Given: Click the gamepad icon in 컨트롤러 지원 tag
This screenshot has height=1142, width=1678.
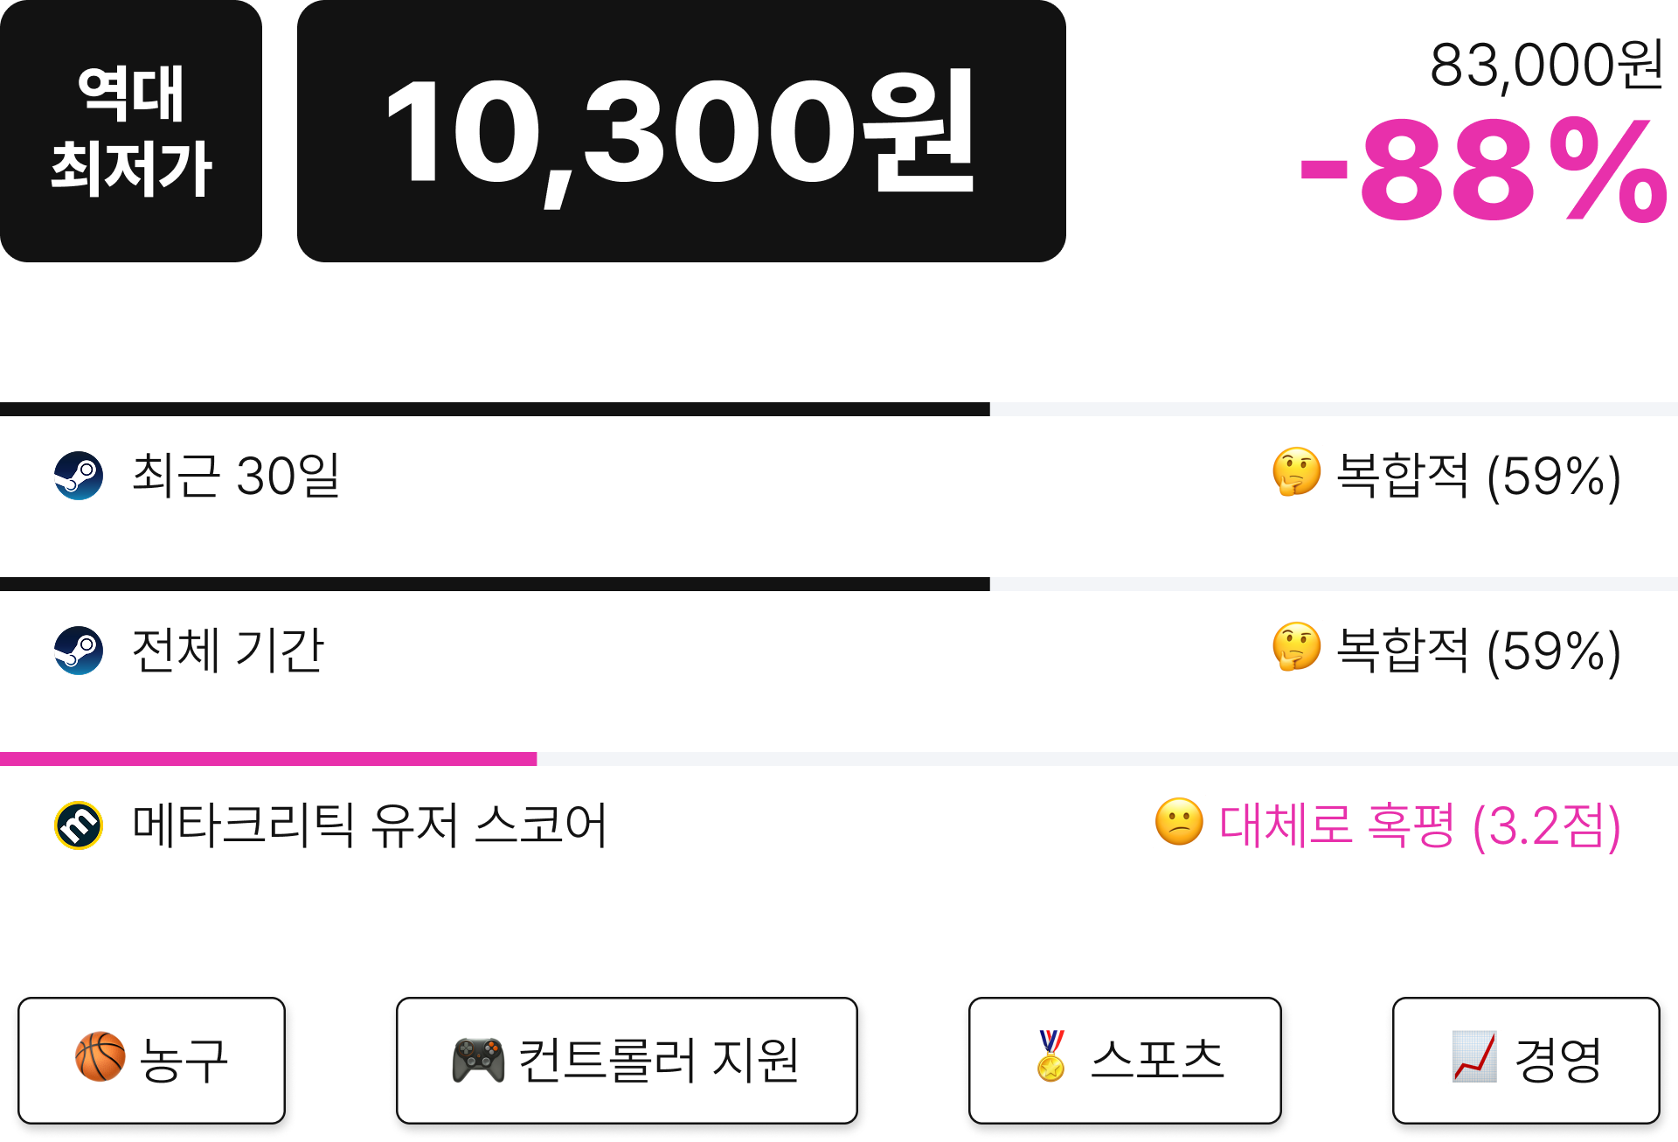Looking at the screenshot, I should pyautogui.click(x=478, y=1060).
